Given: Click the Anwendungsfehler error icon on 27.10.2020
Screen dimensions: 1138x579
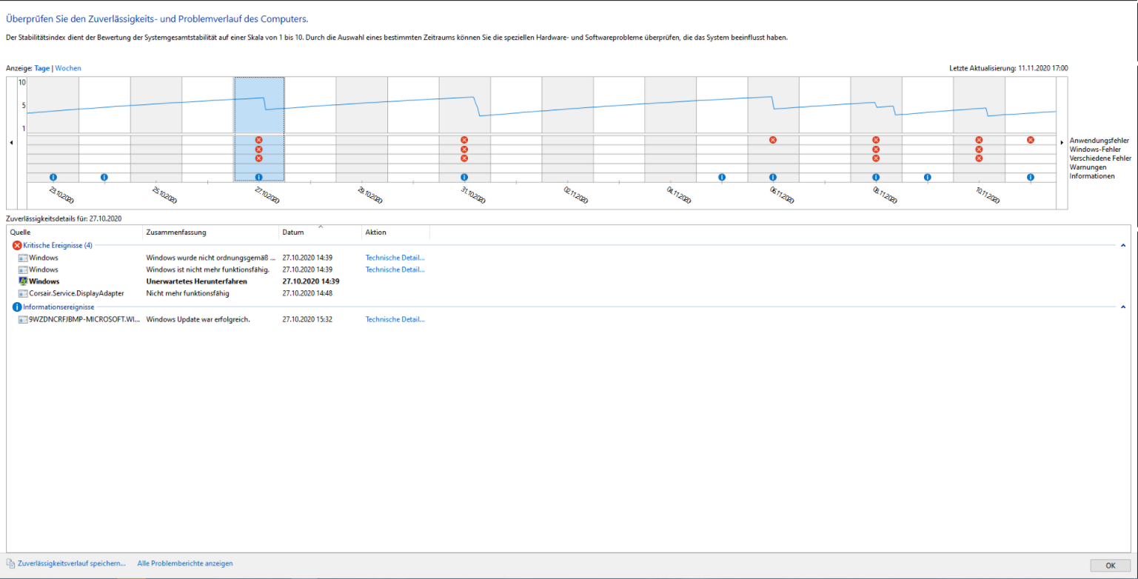Looking at the screenshot, I should tap(258, 140).
